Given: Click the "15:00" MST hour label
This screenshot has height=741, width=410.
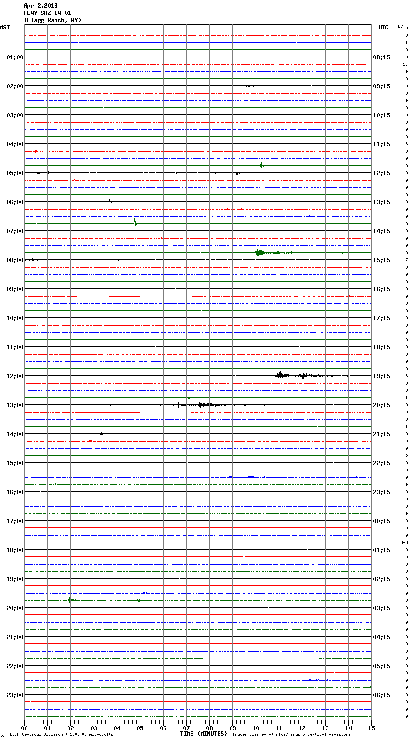Looking at the screenshot, I should (x=15, y=463).
